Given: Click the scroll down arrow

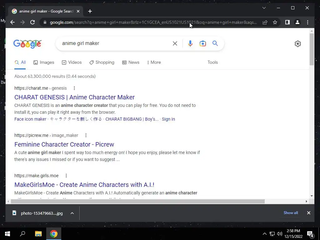Looking at the screenshot, I should 312,196.
